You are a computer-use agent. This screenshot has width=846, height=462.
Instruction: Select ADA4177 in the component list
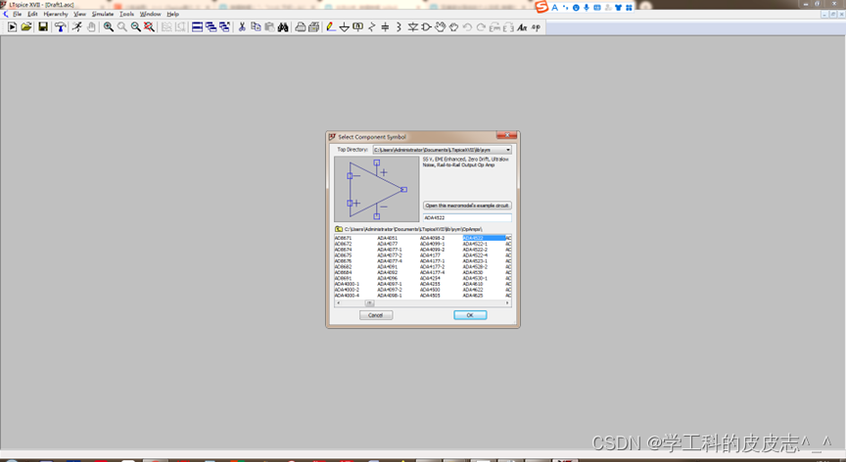pos(430,255)
